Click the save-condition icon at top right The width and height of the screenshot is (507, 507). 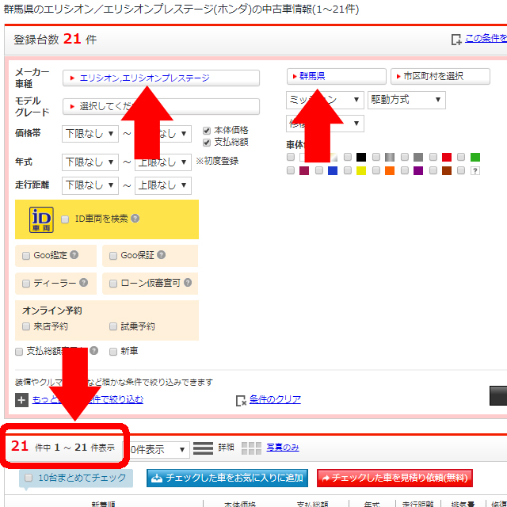(456, 40)
